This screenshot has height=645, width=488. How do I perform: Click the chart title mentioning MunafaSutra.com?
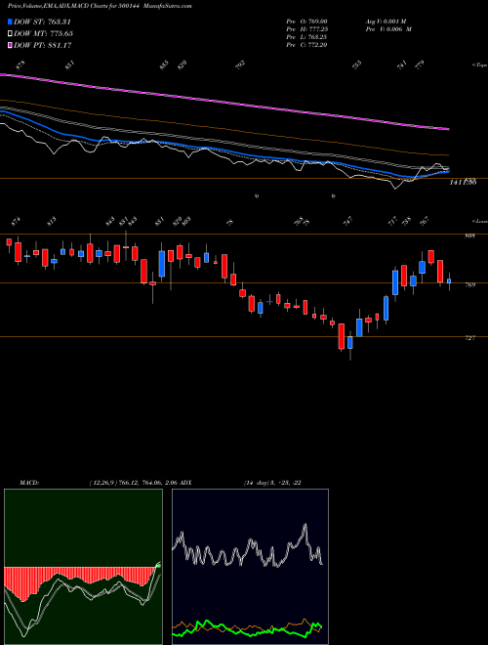(100, 6)
